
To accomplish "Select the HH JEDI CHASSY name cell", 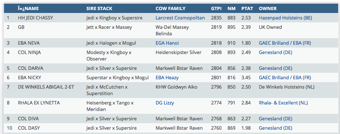I will [x=35, y=18].
